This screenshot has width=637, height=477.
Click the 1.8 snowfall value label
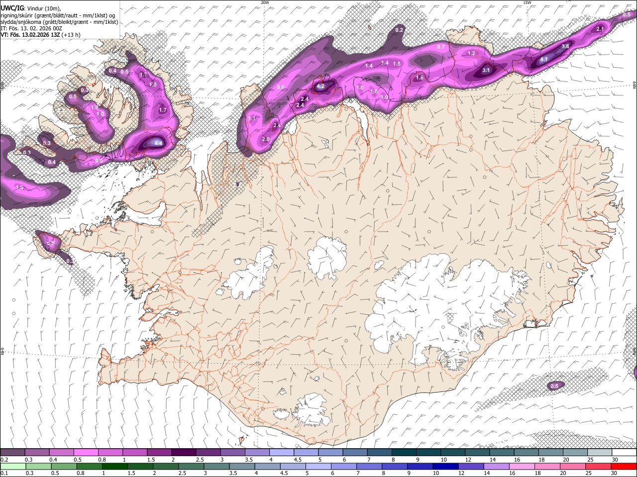click(x=420, y=78)
